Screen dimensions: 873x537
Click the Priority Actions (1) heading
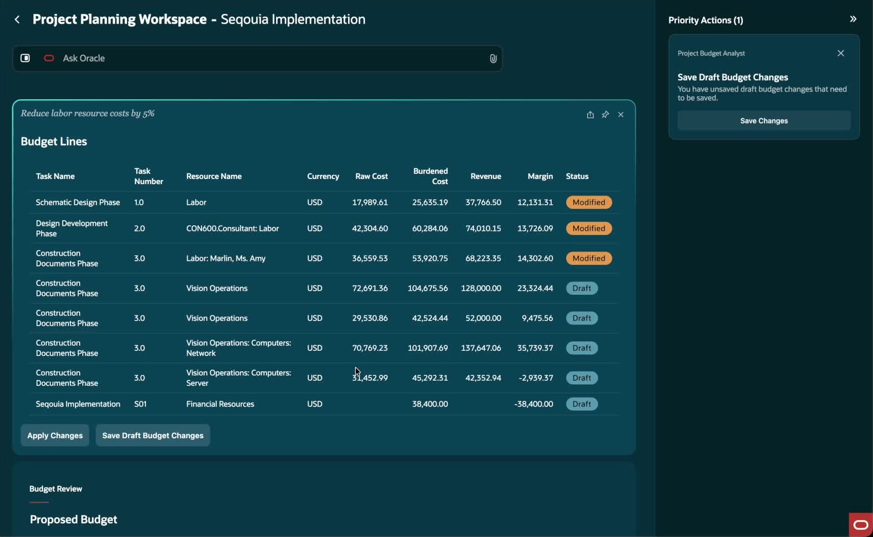click(x=705, y=20)
